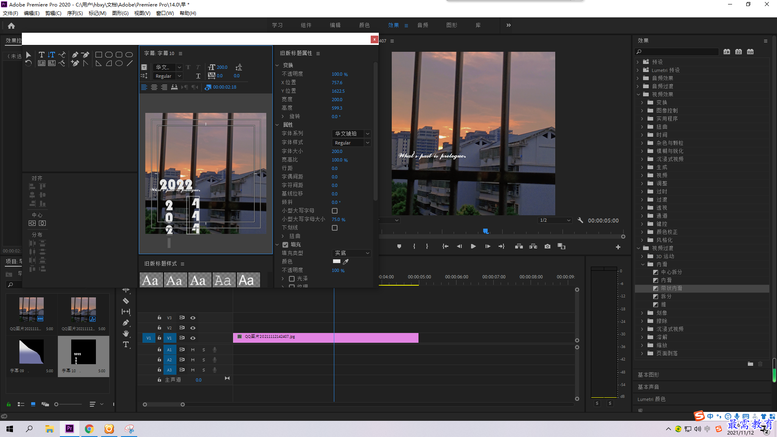Image resolution: width=777 pixels, height=437 pixels.
Task: Expand the Audio Effects folder
Action: tap(638, 78)
